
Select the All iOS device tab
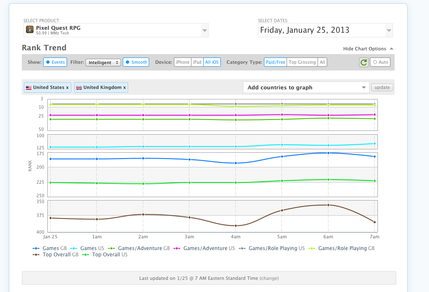(212, 62)
